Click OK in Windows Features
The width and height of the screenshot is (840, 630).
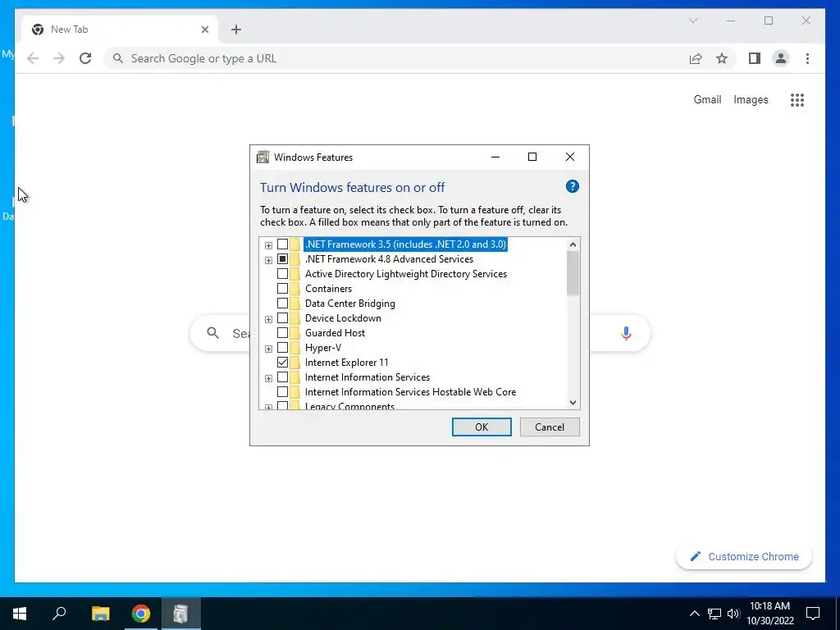click(482, 427)
